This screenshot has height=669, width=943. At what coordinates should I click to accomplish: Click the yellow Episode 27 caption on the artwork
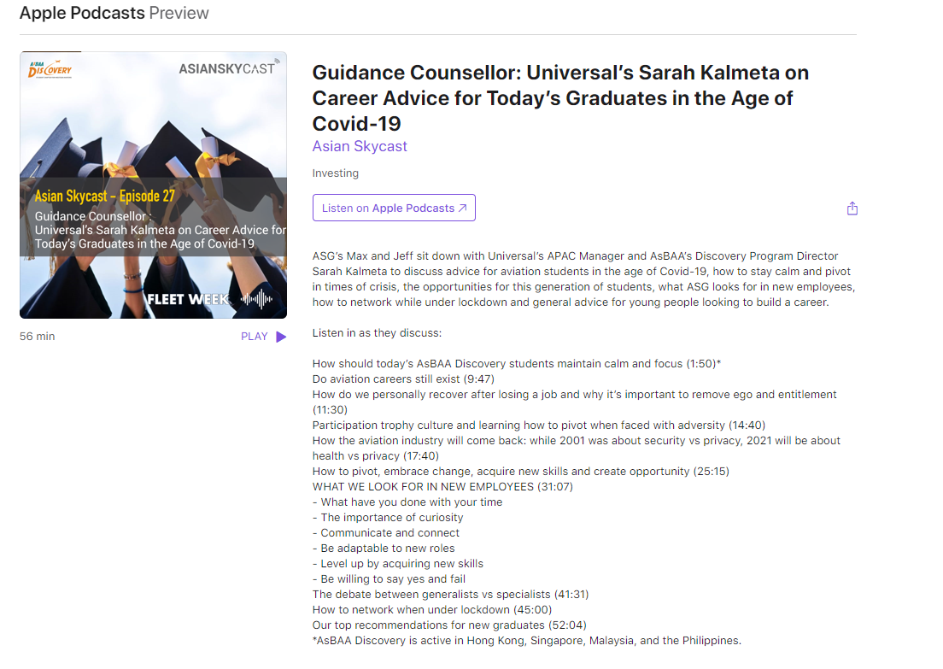pos(104,197)
